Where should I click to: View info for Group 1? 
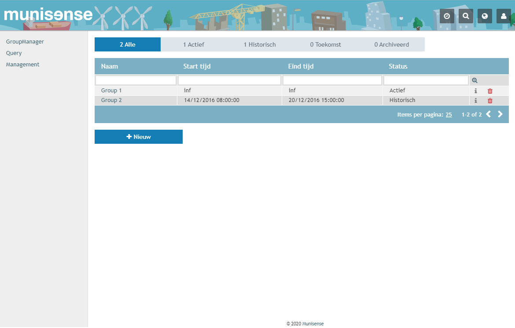(476, 90)
